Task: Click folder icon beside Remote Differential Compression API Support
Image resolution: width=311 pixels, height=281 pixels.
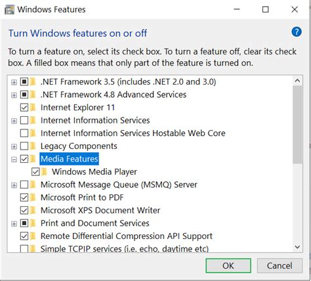Action: click(x=33, y=236)
